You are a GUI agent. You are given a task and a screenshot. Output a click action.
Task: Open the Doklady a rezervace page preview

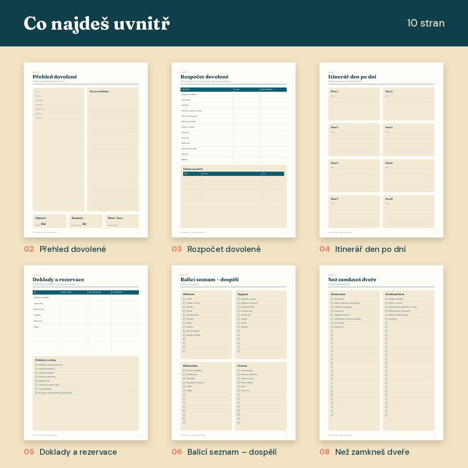(x=86, y=353)
